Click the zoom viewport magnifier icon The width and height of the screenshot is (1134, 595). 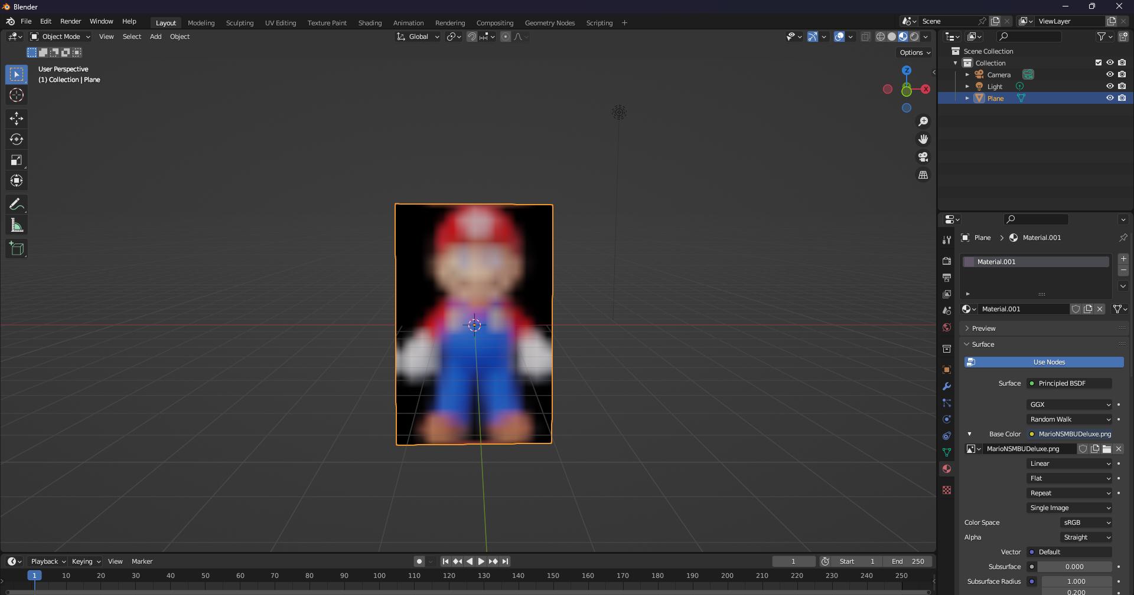(x=923, y=121)
